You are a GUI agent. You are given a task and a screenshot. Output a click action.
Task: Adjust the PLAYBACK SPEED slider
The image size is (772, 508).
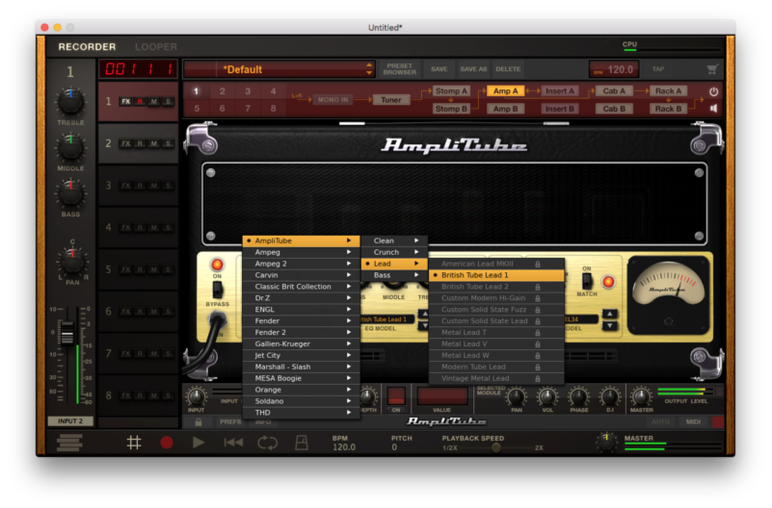496,447
